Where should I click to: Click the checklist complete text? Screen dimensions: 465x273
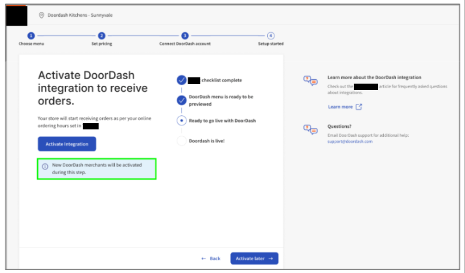(222, 80)
